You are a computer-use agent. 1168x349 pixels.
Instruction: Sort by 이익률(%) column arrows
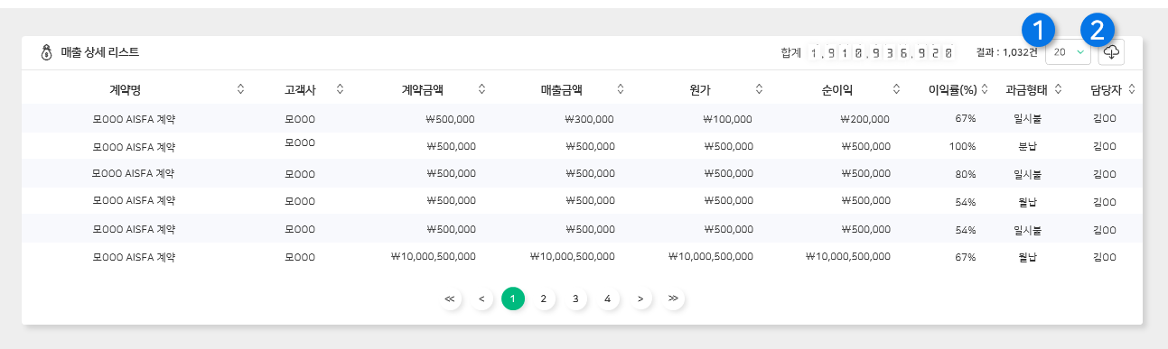[989, 88]
